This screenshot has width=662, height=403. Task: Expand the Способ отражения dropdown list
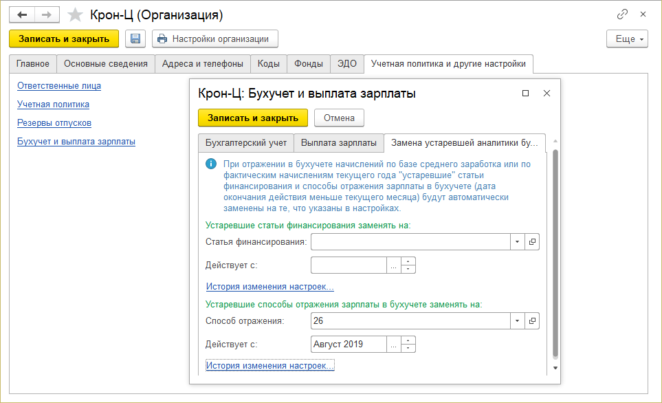coord(516,320)
